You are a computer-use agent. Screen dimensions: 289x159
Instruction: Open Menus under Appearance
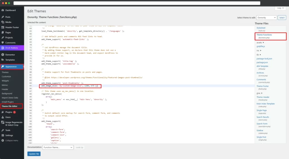tap(5, 85)
